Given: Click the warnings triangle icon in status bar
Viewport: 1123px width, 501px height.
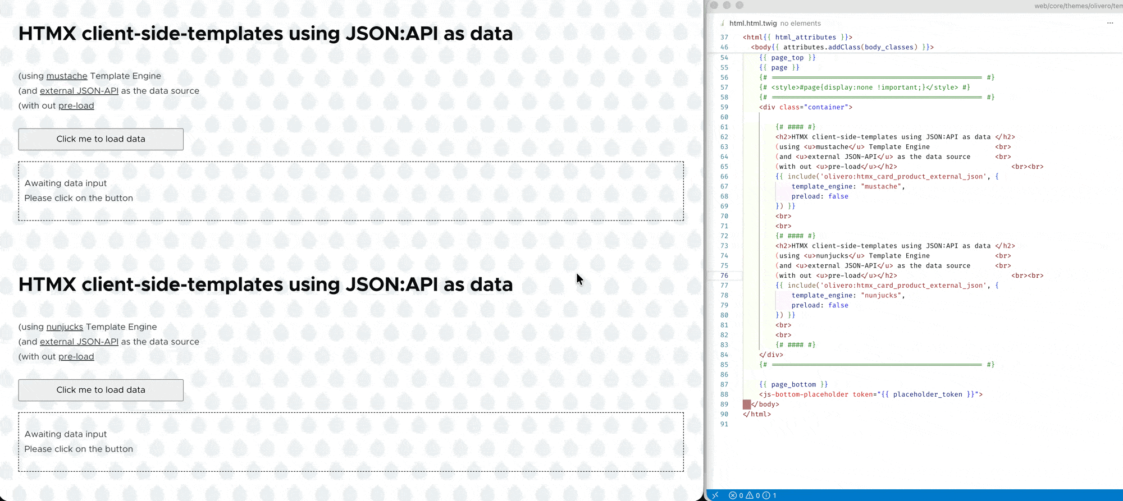Looking at the screenshot, I should point(750,495).
